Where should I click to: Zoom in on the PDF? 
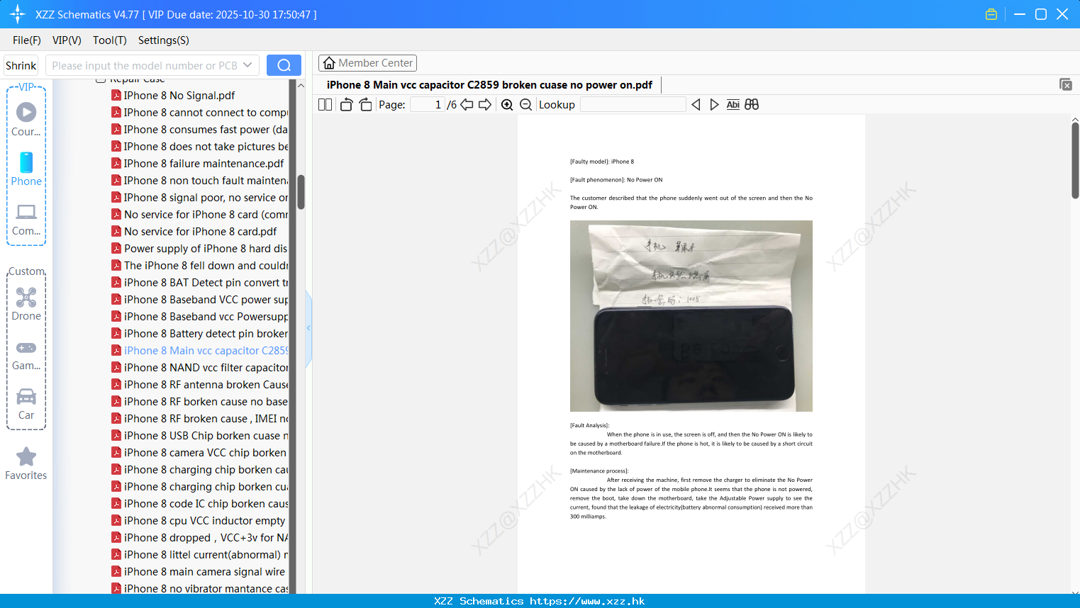click(507, 105)
